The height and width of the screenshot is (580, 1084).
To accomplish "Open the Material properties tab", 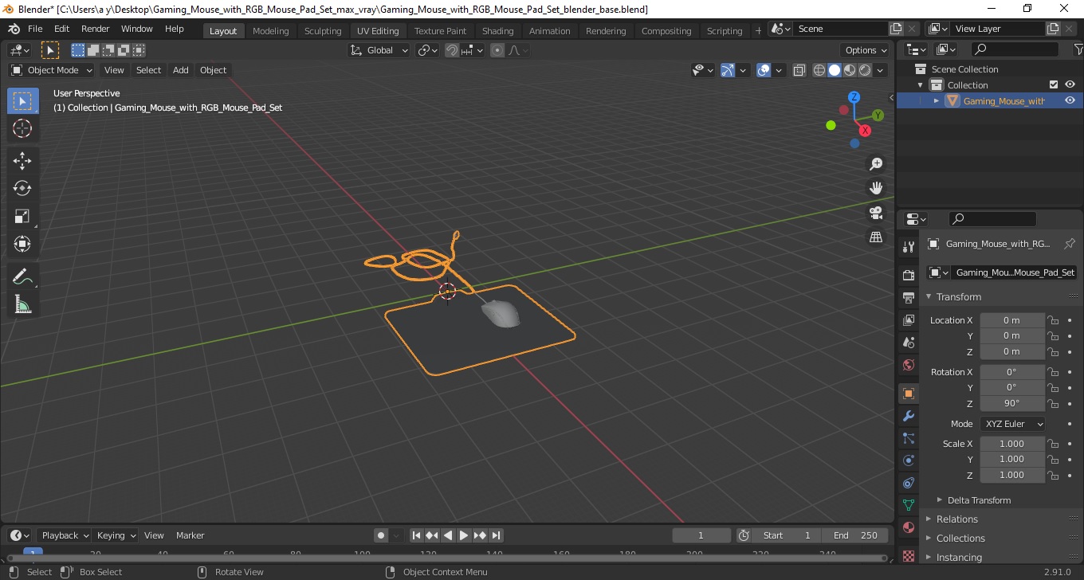I will point(909,527).
